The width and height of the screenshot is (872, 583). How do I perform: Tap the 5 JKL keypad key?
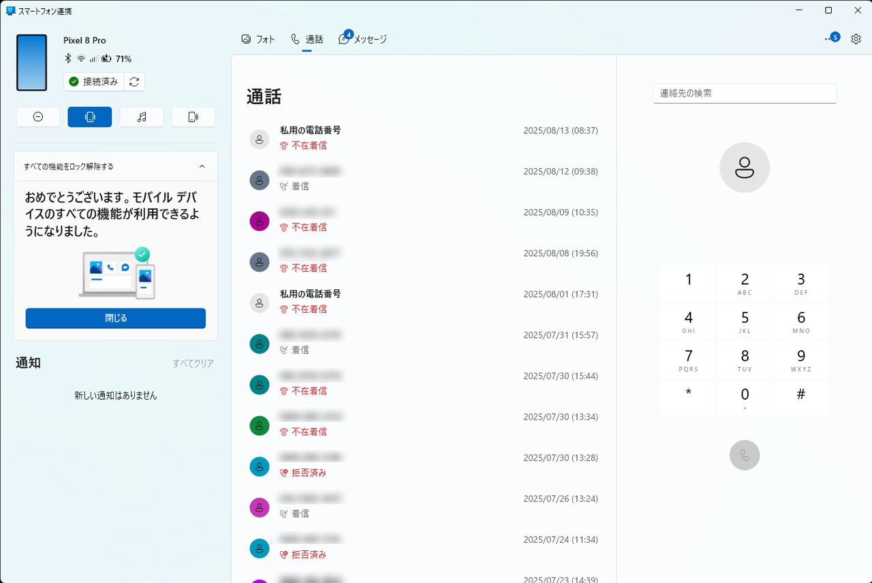(745, 321)
